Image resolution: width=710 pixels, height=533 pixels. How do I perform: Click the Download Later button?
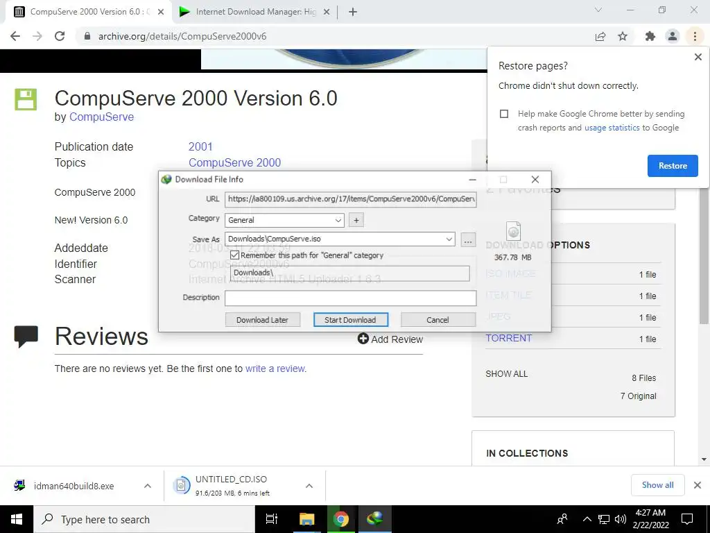tap(262, 320)
